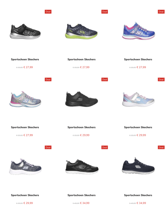The image size is (165, 213).
Task: Click the Deal badge above the all-black sneaker
Action: pos(105,80)
